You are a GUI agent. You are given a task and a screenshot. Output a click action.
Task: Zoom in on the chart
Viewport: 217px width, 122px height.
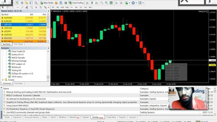click(102, 3)
